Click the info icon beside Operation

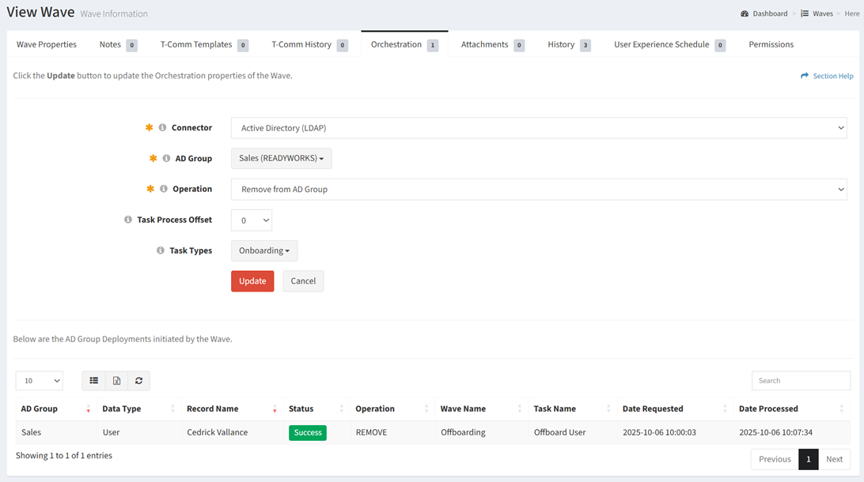click(x=164, y=189)
